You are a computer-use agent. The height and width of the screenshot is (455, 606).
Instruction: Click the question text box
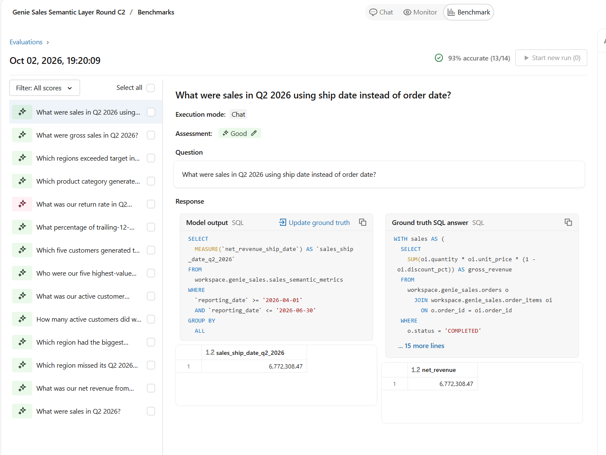379,174
